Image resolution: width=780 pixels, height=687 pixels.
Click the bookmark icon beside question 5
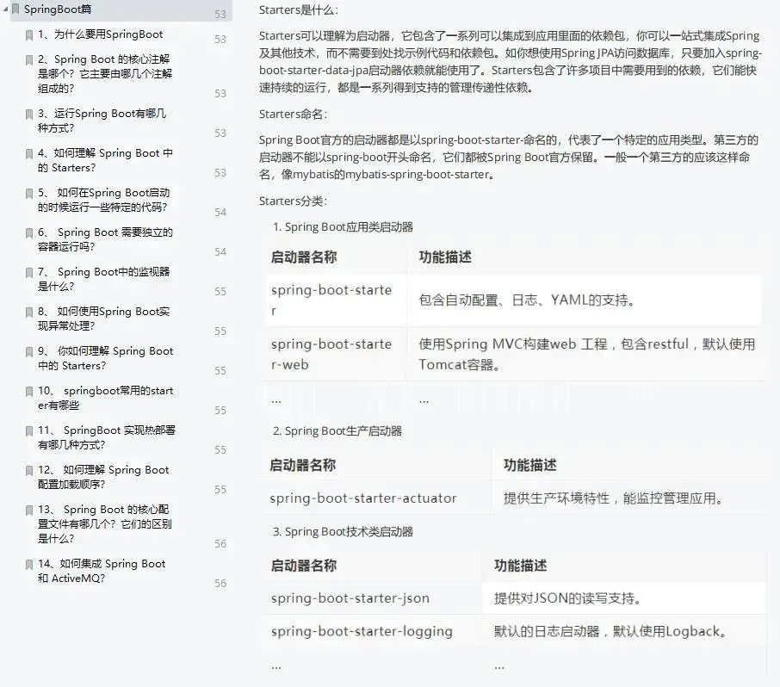pos(29,193)
